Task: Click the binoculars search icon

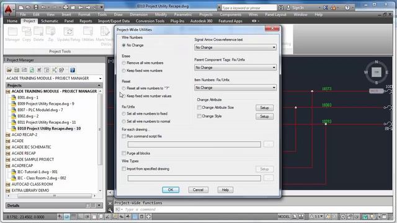Action: tap(281, 7)
